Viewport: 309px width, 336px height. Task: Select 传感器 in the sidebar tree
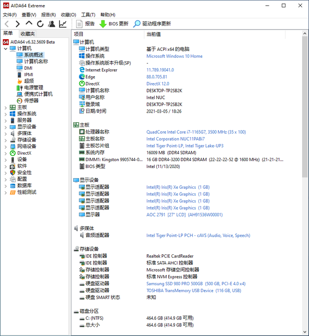[31, 101]
